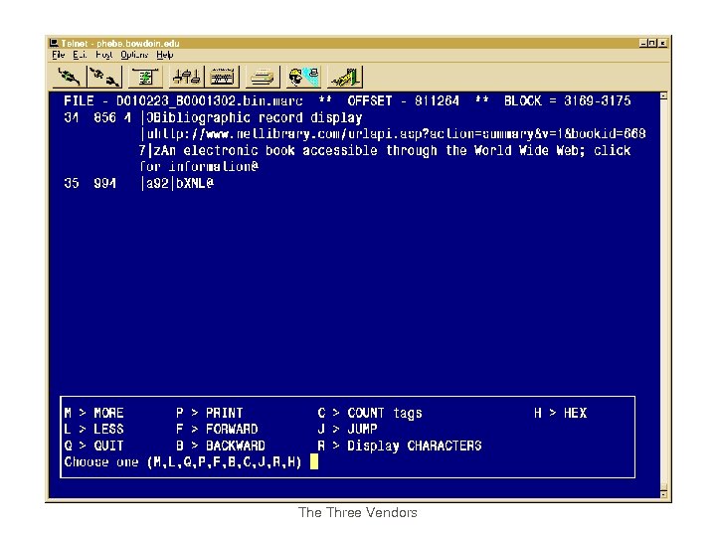The height and width of the screenshot is (537, 716).
Task: Click the operator help icon with headset
Action: click(x=303, y=77)
